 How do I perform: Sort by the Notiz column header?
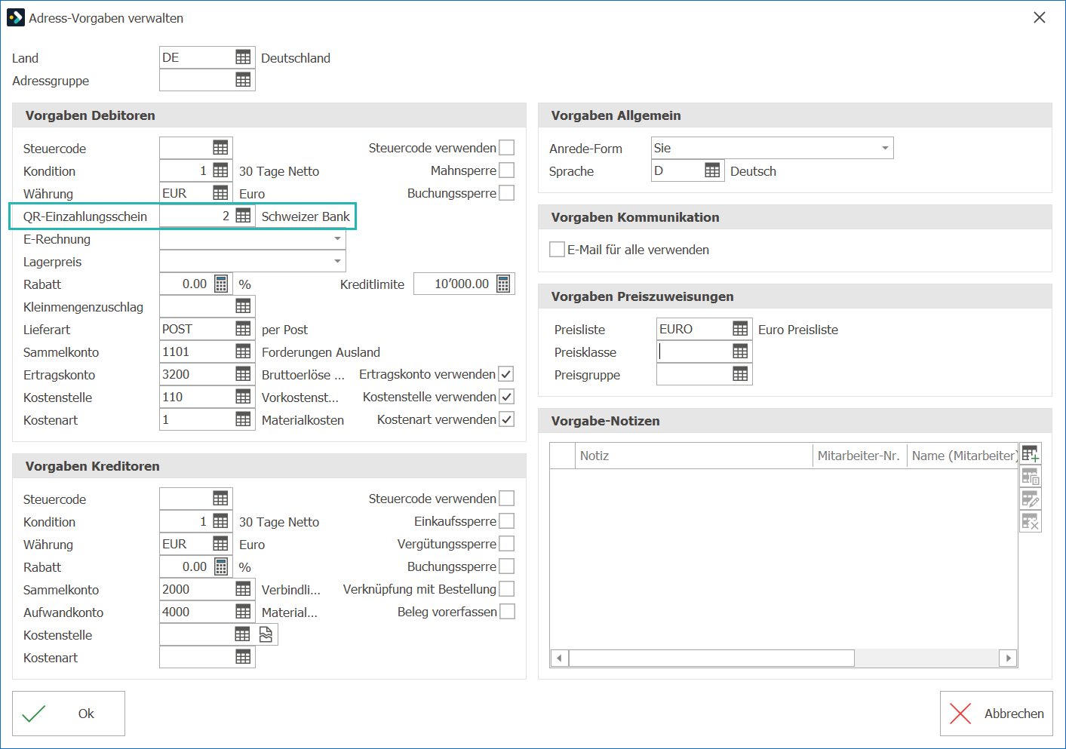(x=694, y=456)
